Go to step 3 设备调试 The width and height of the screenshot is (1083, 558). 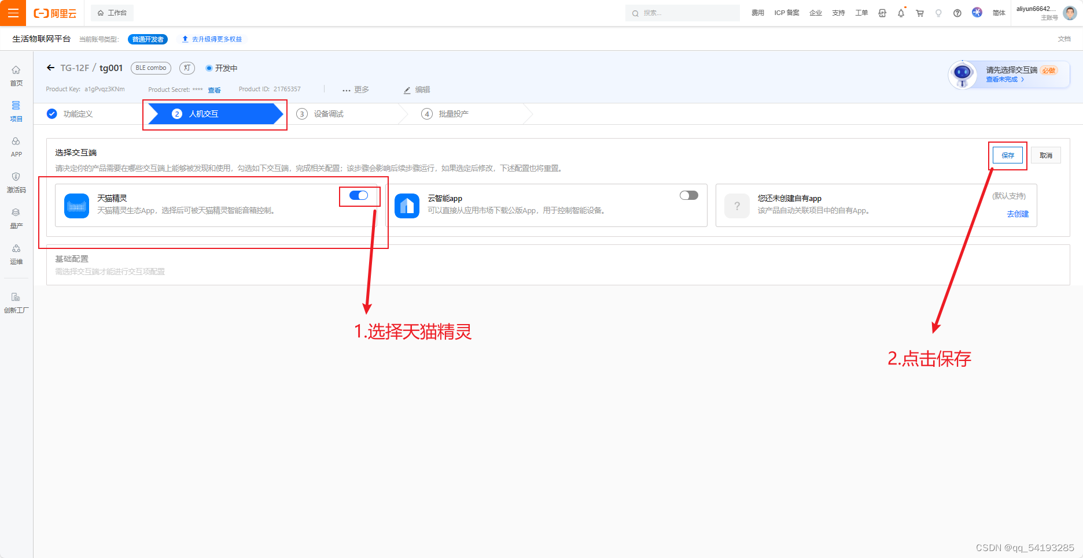tap(320, 114)
